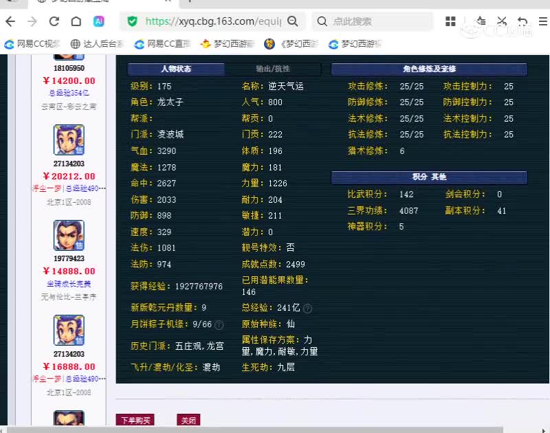Click the scissors screenshot icon
550x433 pixels.
tap(502, 21)
